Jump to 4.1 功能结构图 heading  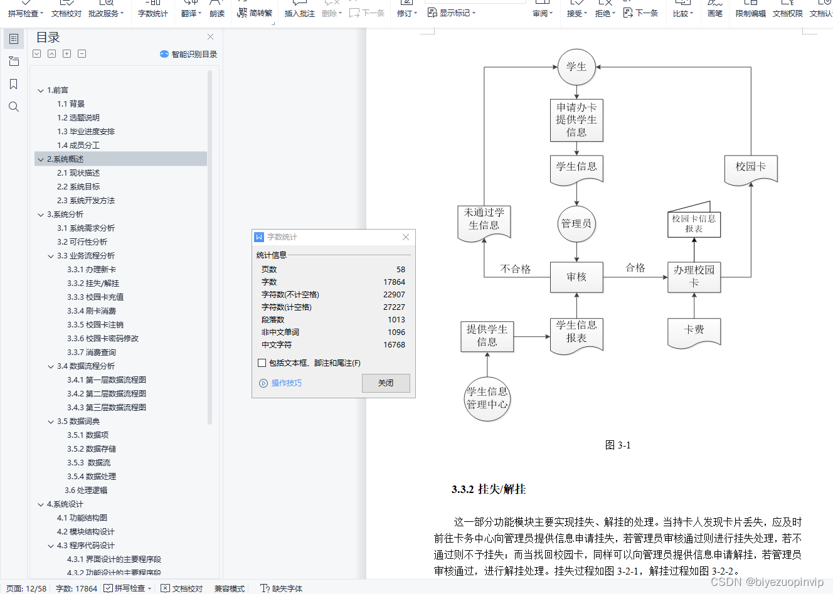(x=82, y=518)
